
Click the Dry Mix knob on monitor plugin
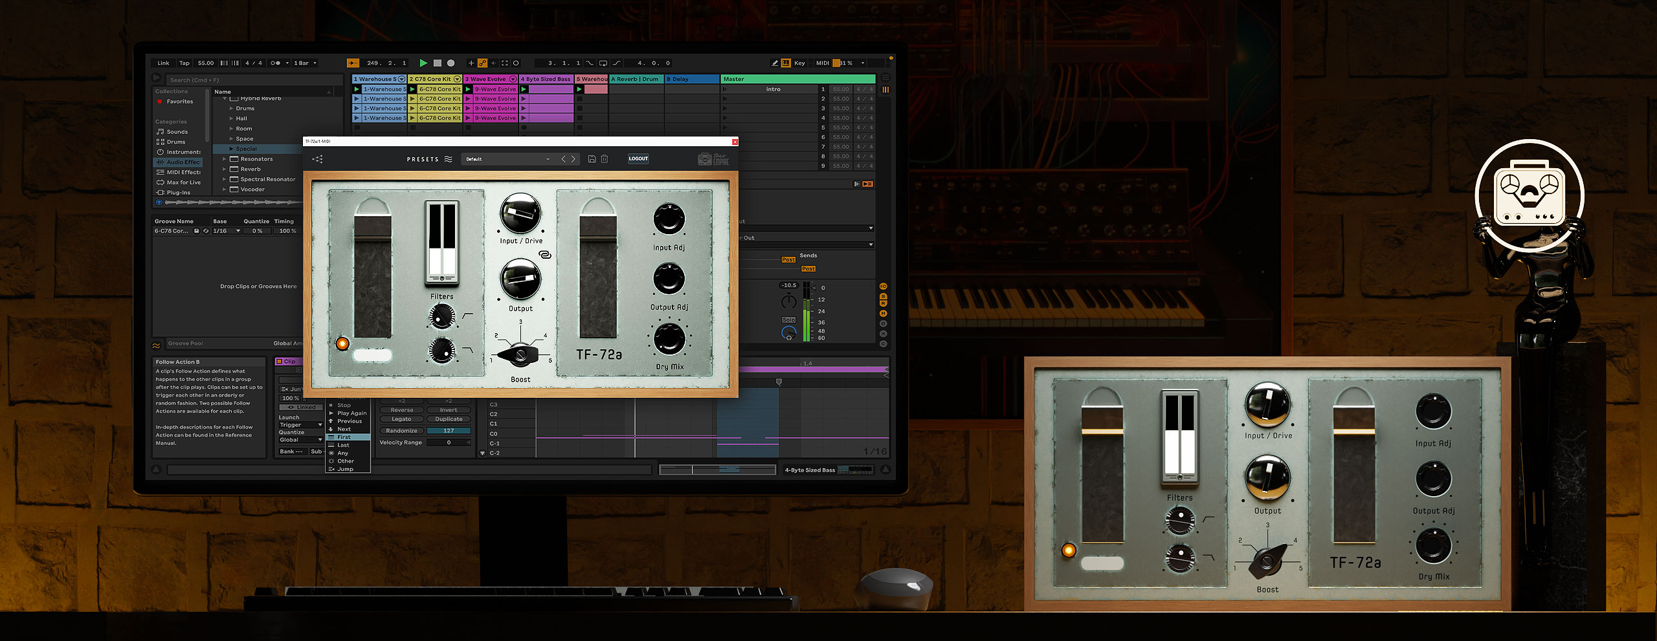pos(669,338)
